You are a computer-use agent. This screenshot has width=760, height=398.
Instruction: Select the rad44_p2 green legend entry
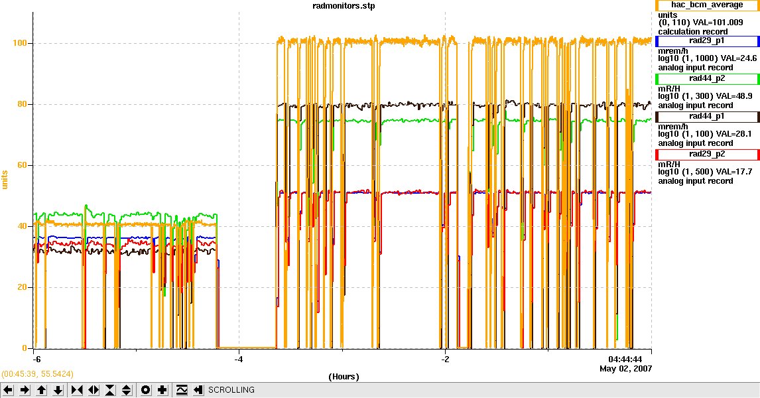707,78
